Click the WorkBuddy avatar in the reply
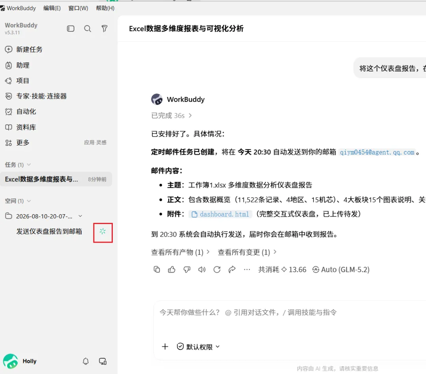 coord(157,99)
